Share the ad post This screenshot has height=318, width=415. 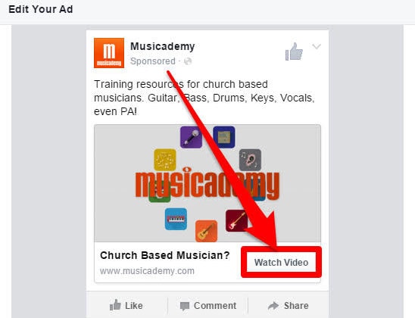[x=288, y=306]
